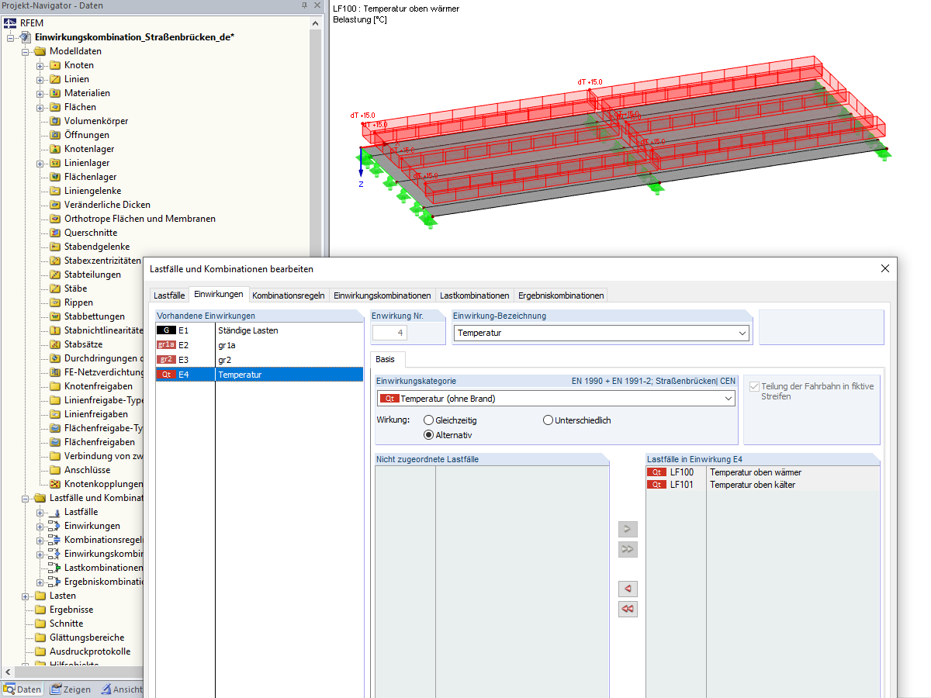Collapse Lastfälle und Kombinationen folder
The height and width of the screenshot is (698, 931).
(26, 498)
